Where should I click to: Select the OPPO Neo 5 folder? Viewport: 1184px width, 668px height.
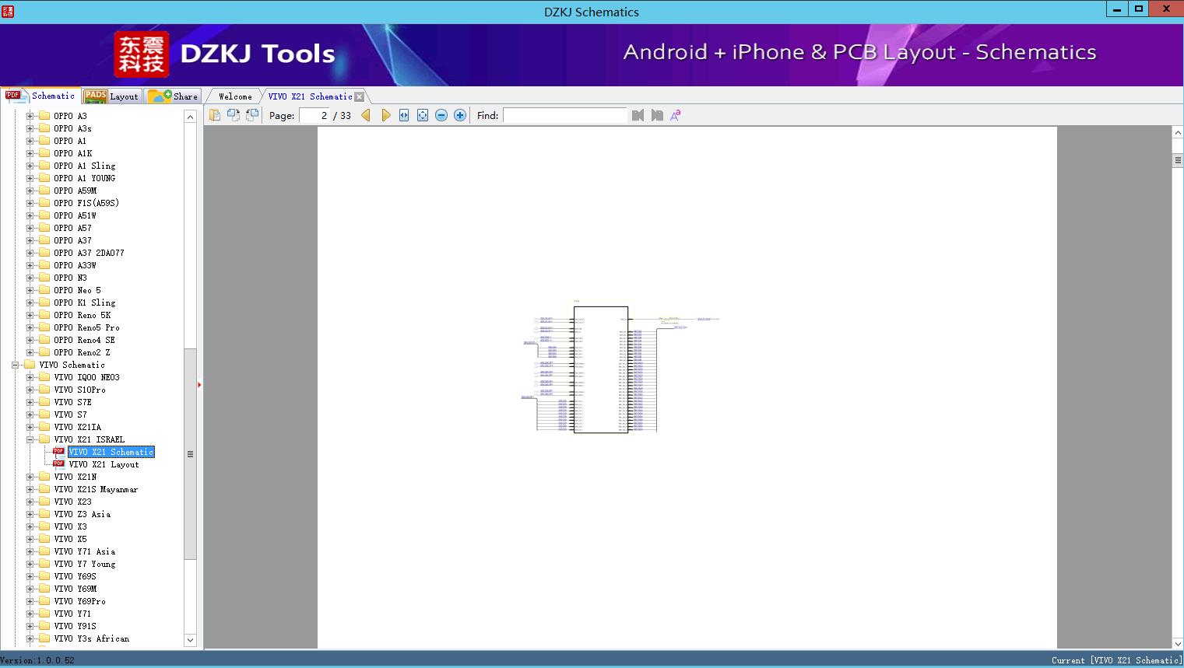click(77, 290)
